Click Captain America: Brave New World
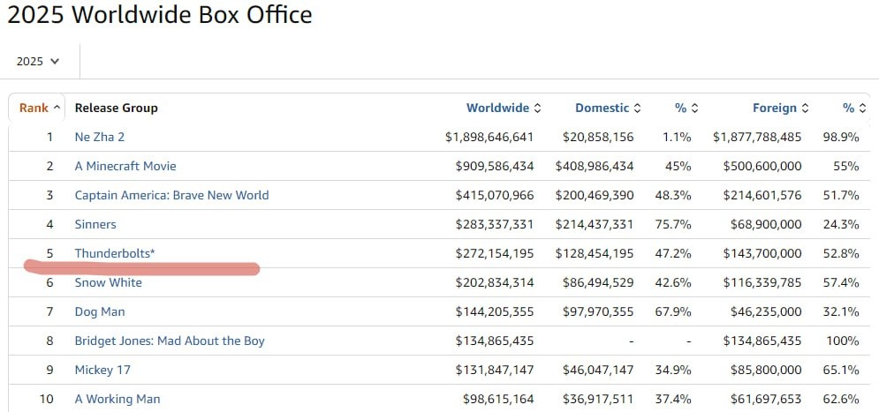The height and width of the screenshot is (412, 879). pos(171,195)
